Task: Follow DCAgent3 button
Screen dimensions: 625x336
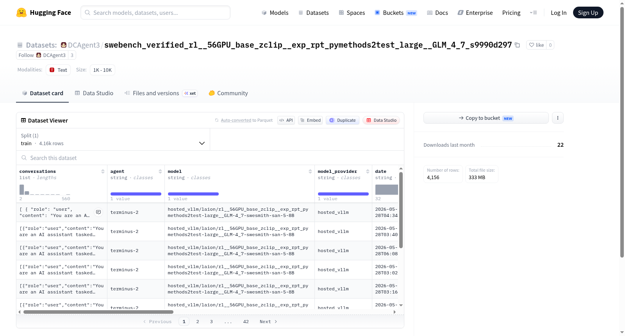Action: pos(42,55)
